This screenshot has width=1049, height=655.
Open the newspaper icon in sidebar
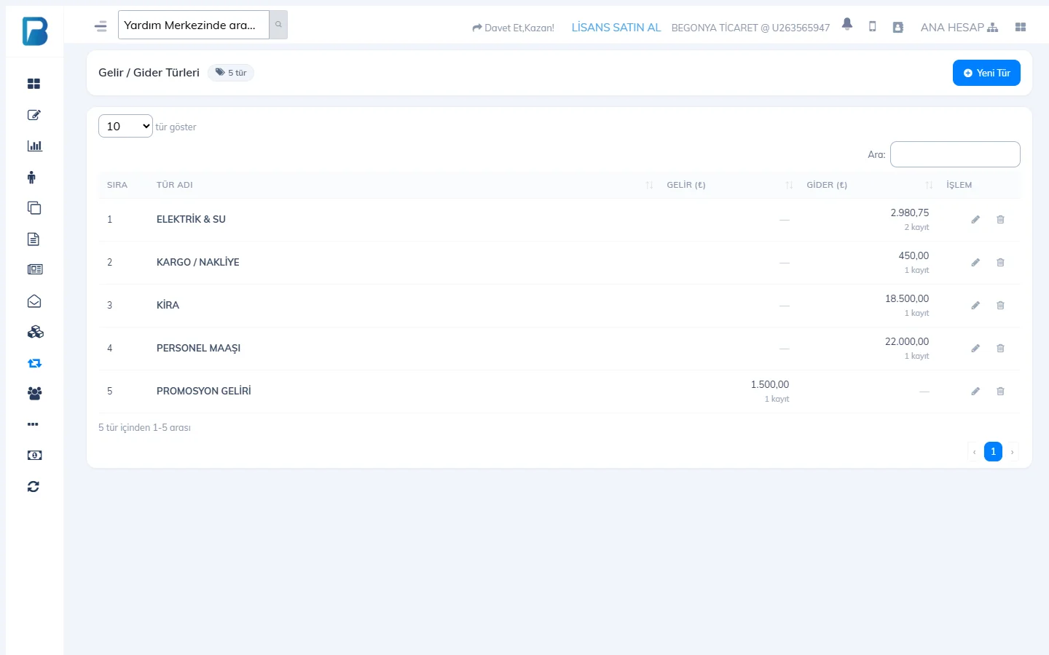(35, 269)
